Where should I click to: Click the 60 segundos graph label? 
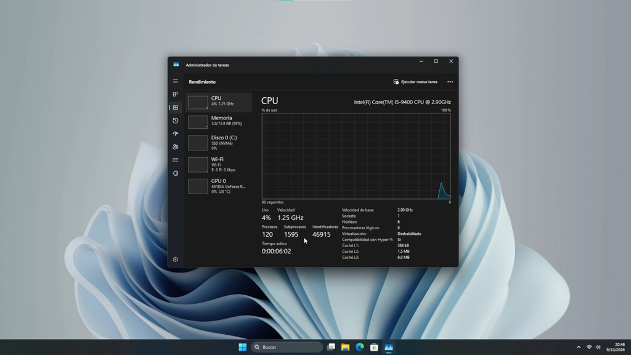pos(272,202)
